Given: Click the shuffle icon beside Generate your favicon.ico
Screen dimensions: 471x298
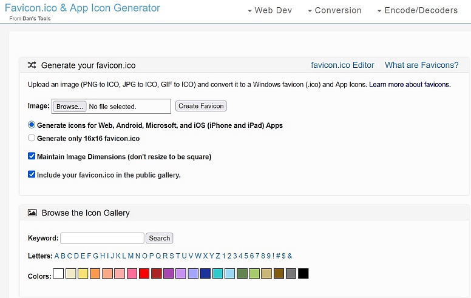Looking at the screenshot, I should (x=32, y=65).
